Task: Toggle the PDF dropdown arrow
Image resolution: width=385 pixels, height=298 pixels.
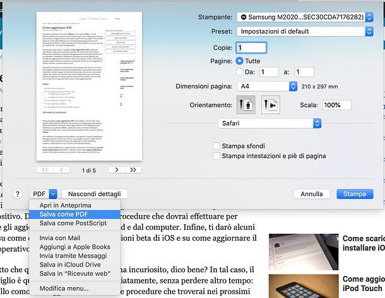Action: [53, 194]
